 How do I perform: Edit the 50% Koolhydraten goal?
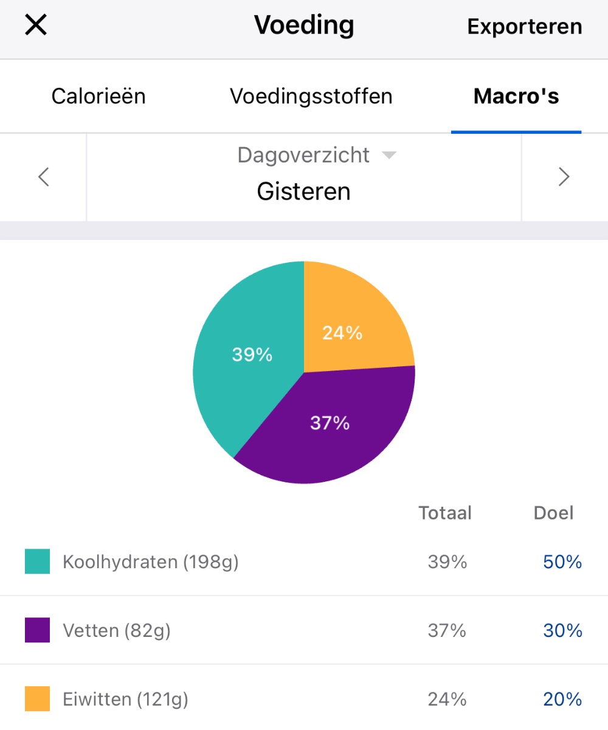(x=562, y=561)
